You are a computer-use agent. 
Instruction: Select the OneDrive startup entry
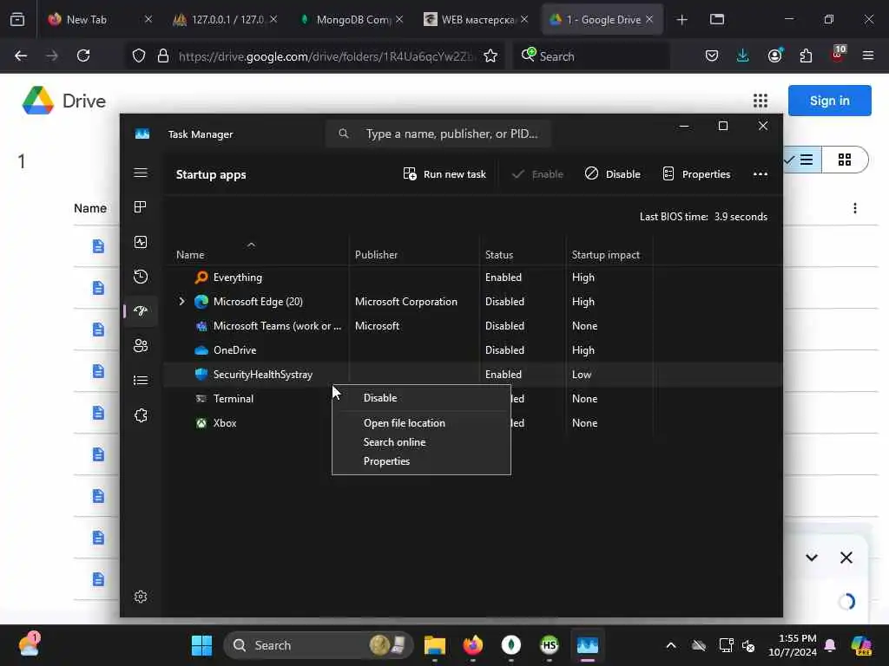coord(473,350)
